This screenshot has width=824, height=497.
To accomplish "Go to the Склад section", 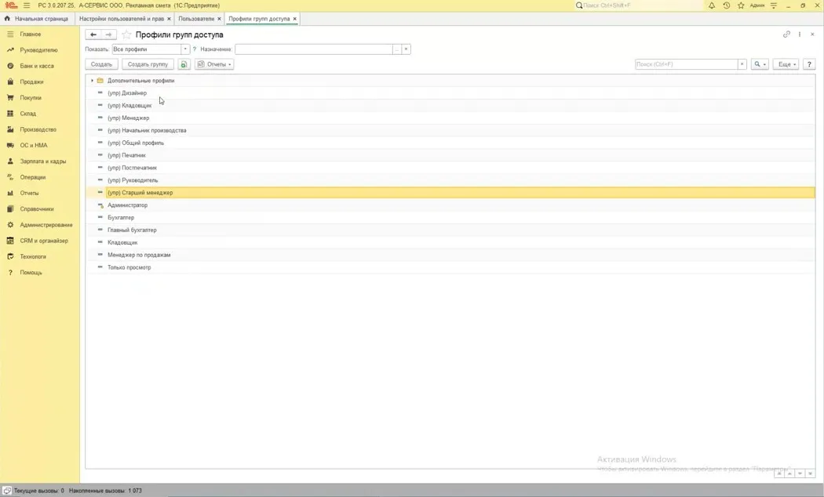I will 27,114.
